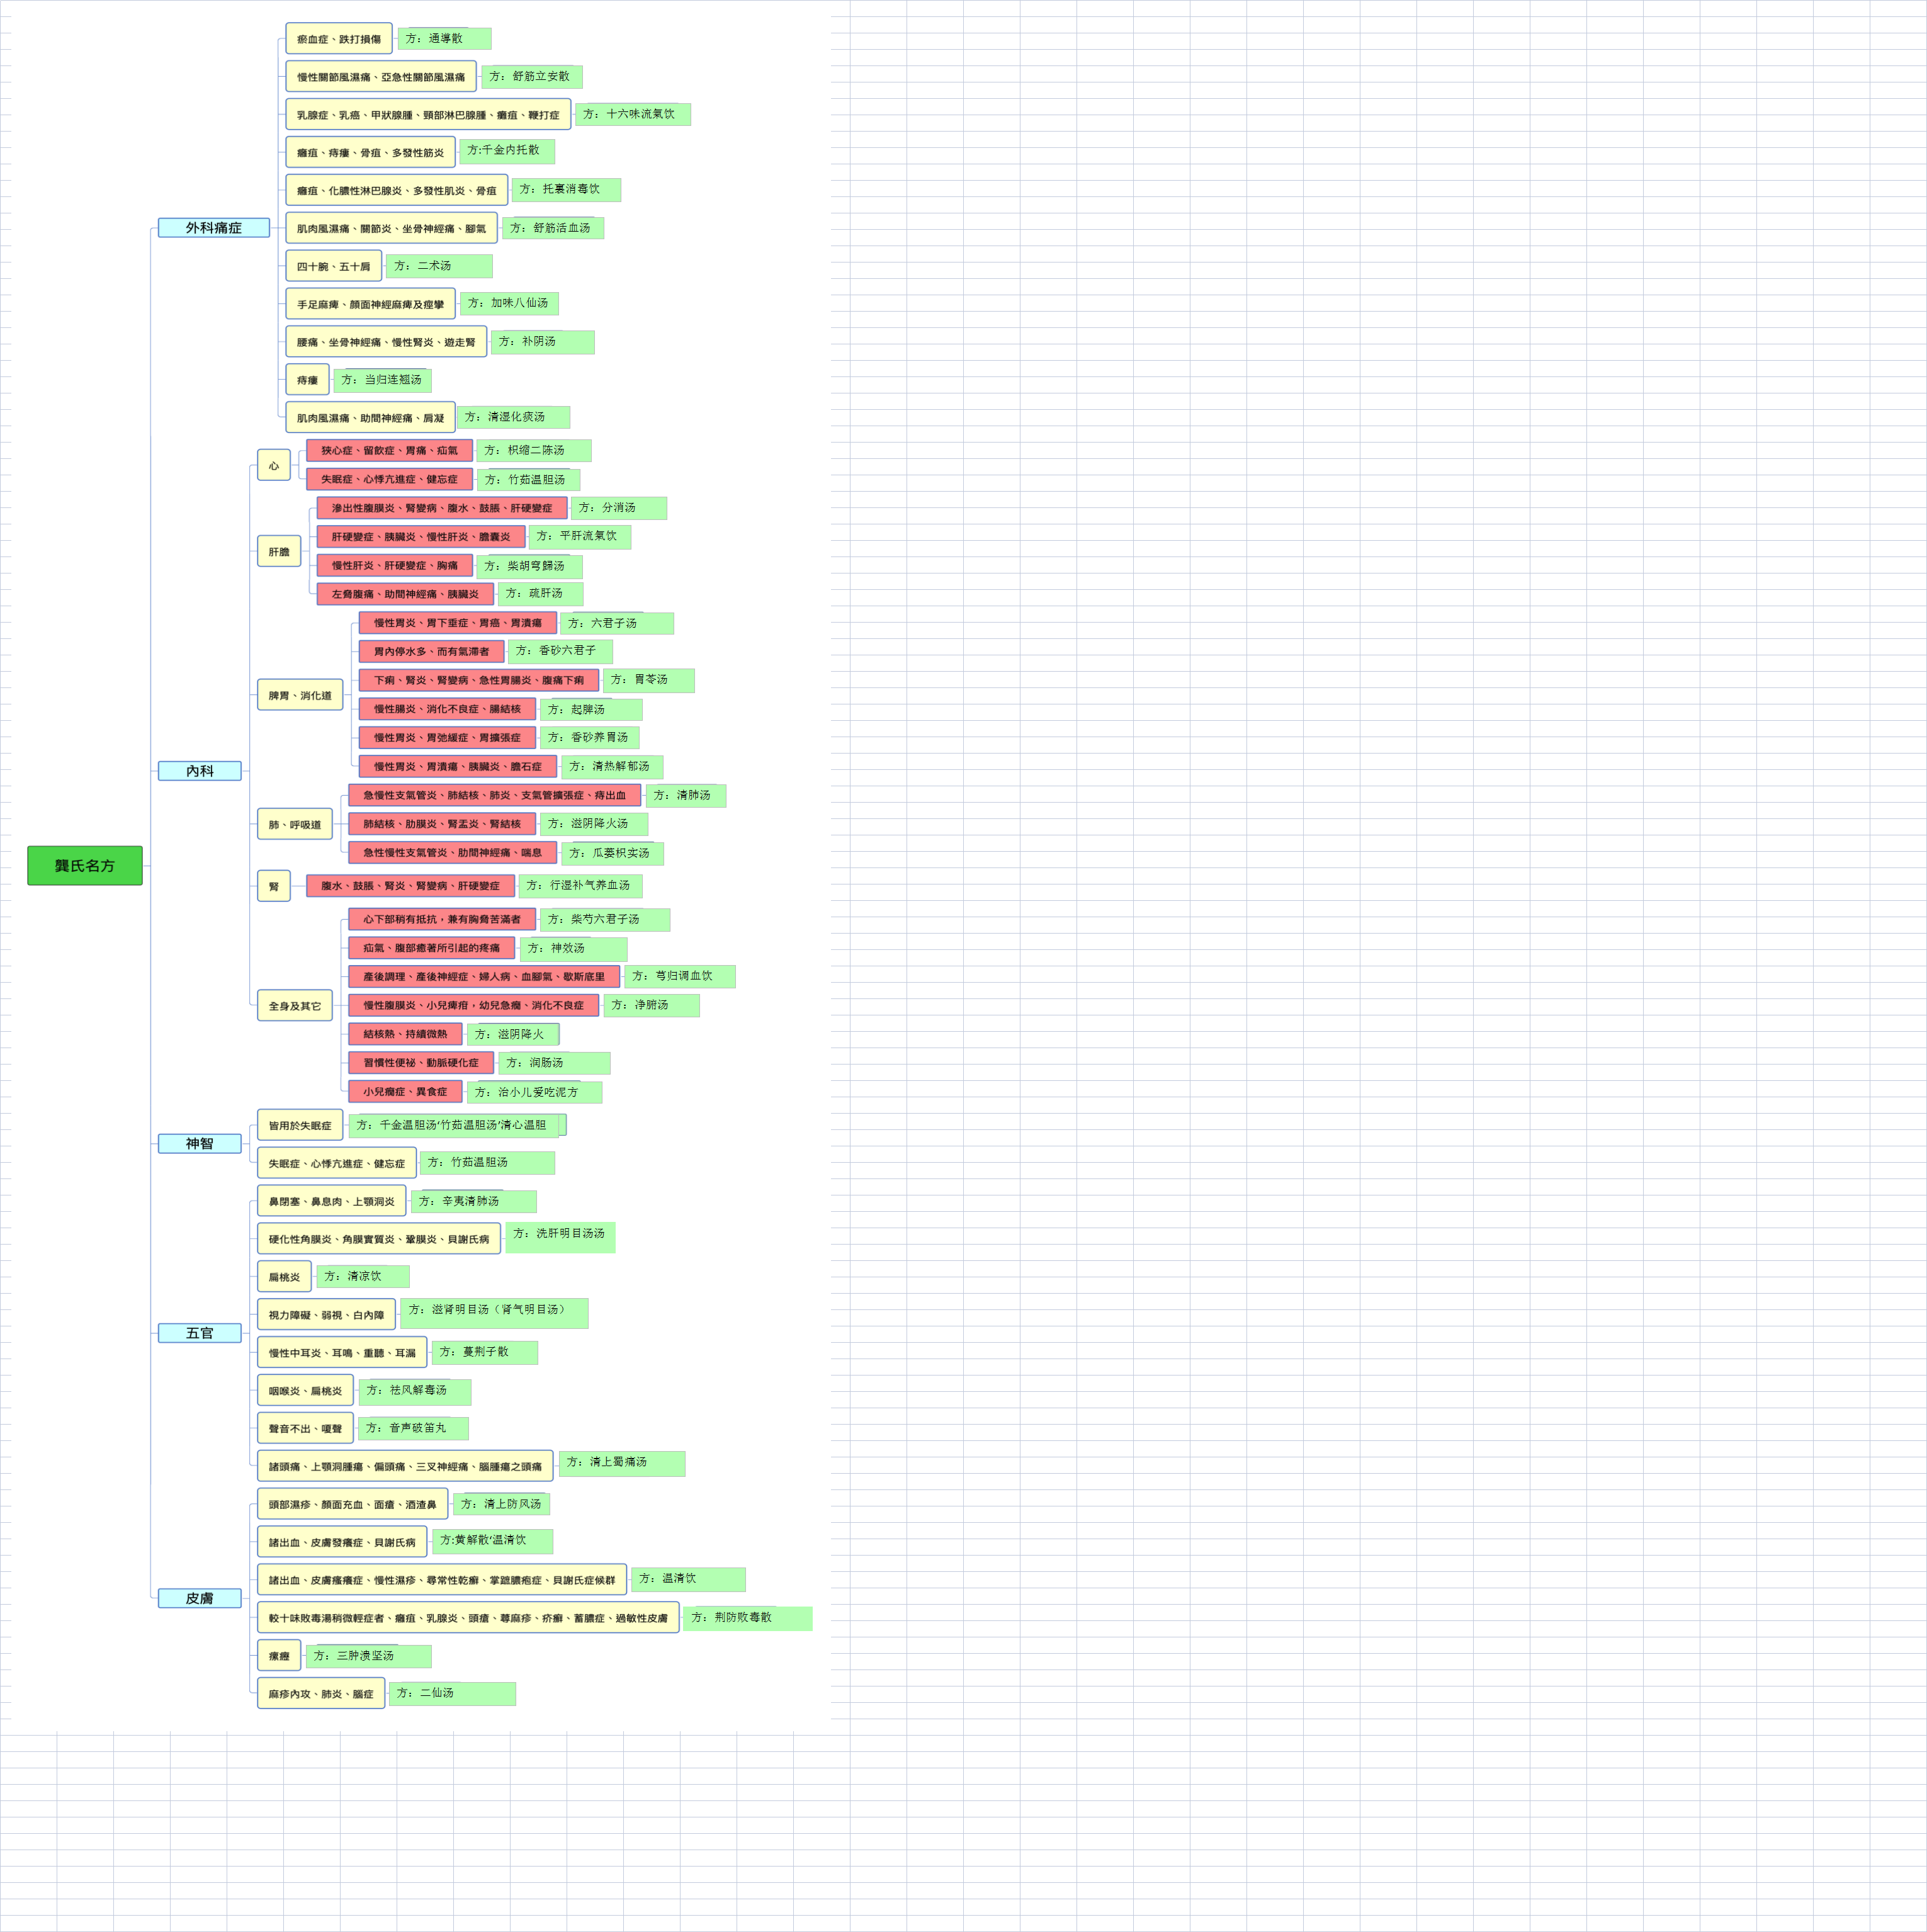
Task: Click the 方: 瓜蒌枳实汤 formula box
Action: coord(612,854)
